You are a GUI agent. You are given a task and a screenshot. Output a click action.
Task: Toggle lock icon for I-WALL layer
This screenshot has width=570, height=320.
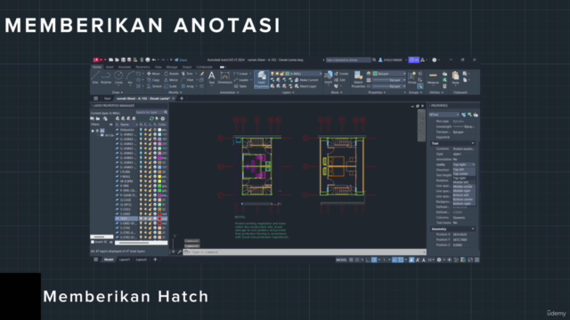point(150,177)
